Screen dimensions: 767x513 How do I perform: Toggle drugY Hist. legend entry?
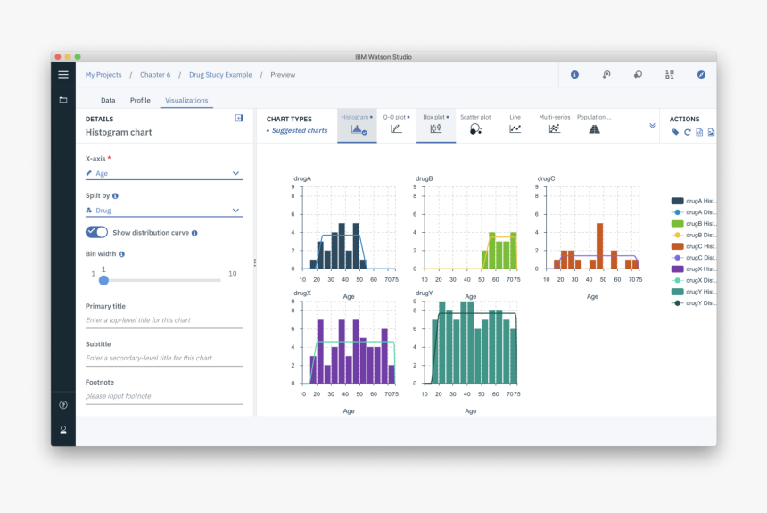click(693, 292)
